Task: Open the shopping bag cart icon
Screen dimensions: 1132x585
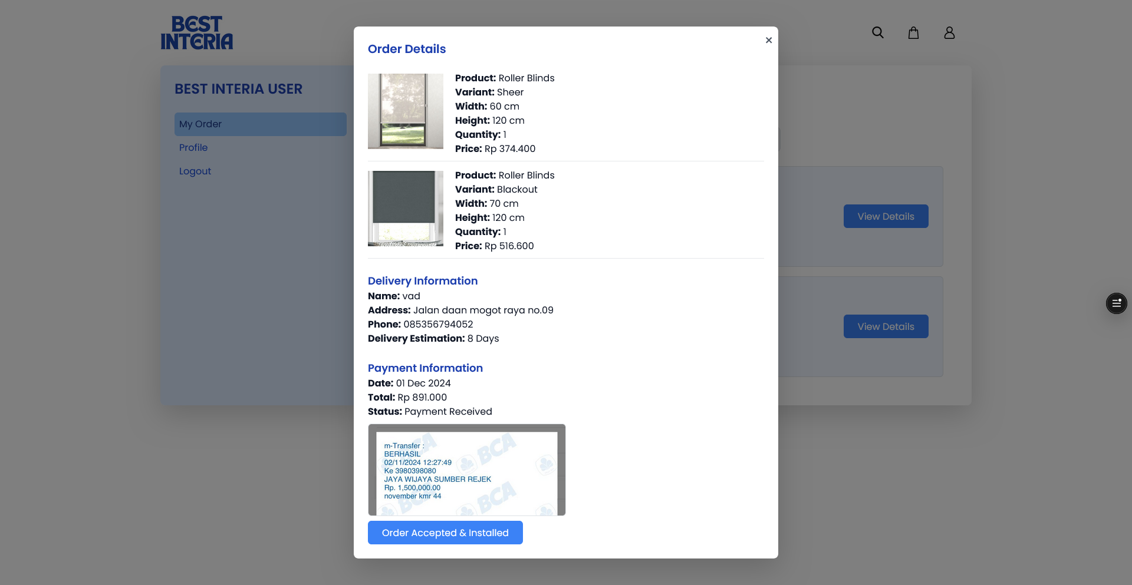Action: (913, 33)
